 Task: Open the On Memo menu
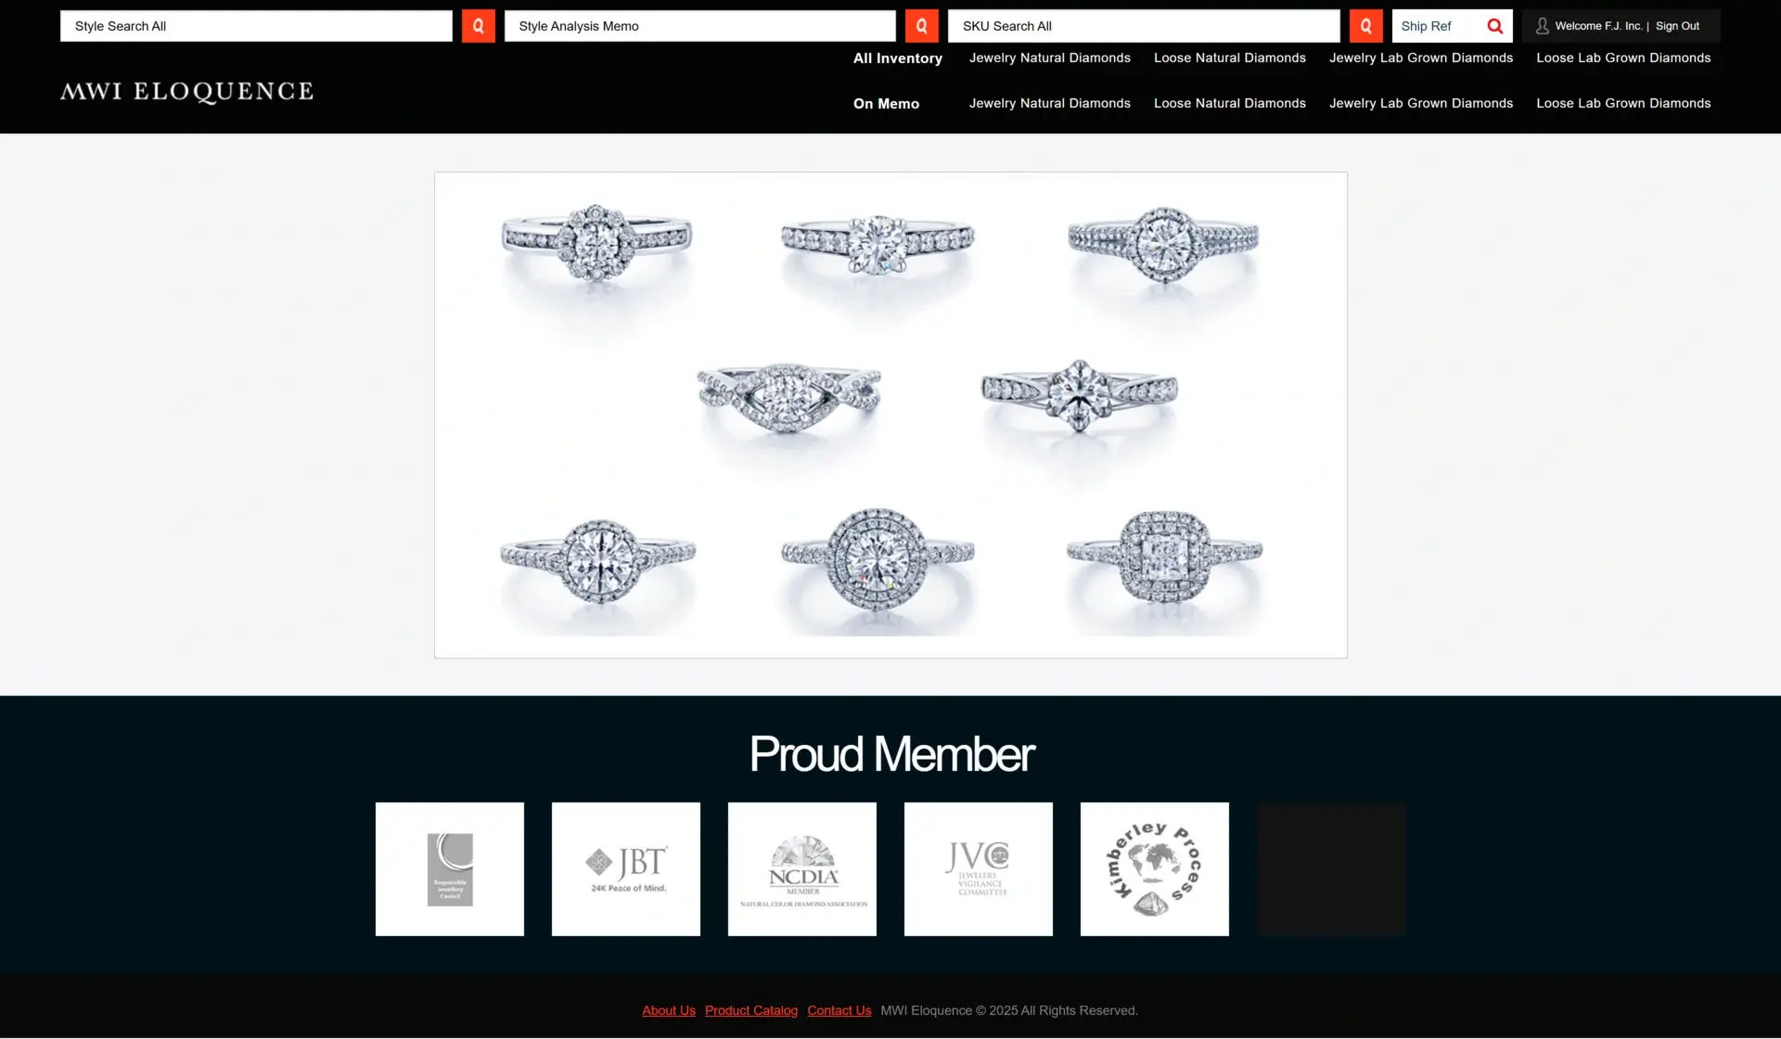pyautogui.click(x=886, y=103)
